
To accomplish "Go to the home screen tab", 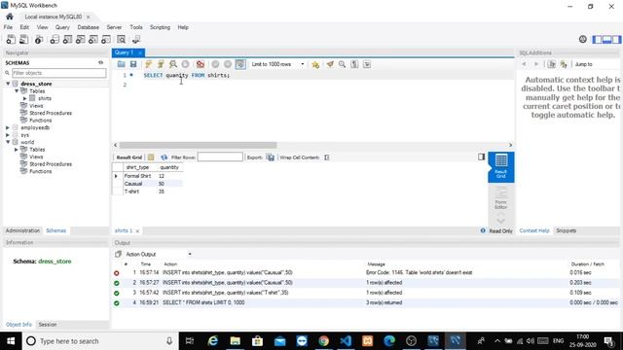I will (10, 17).
